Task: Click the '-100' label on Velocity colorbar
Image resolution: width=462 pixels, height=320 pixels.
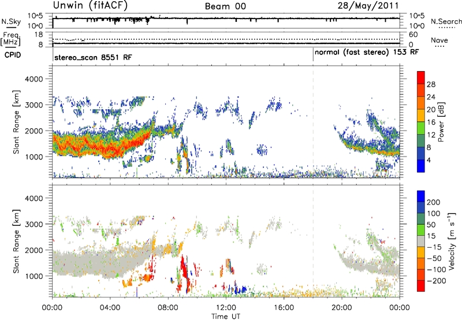Action: point(436,269)
